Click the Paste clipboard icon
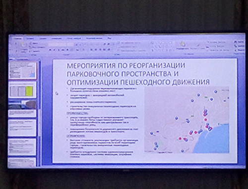Image resolution: width=248 pixels, height=189 pixels. 16,45
